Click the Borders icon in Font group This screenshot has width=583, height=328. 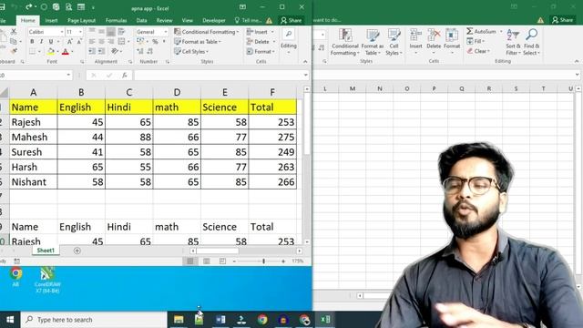coord(33,51)
